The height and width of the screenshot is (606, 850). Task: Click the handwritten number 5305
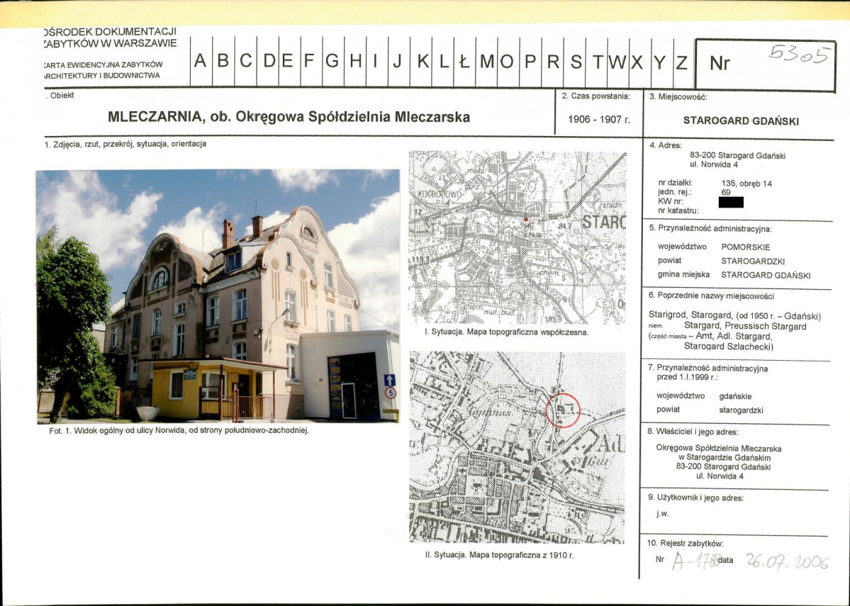tap(799, 55)
